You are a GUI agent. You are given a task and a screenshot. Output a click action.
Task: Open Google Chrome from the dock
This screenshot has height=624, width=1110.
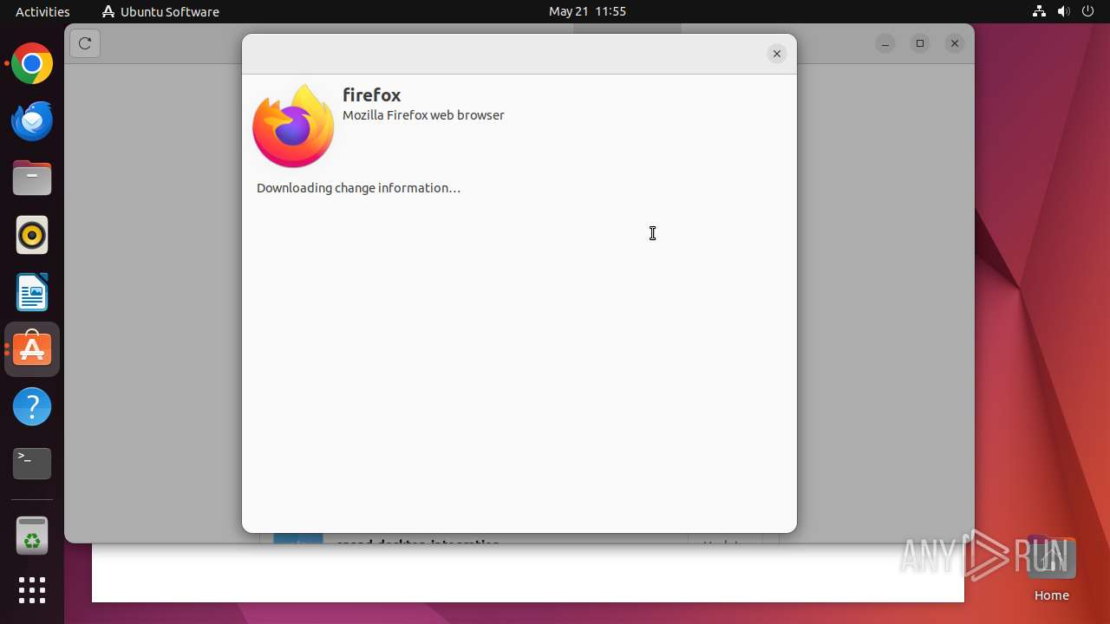coord(32,64)
